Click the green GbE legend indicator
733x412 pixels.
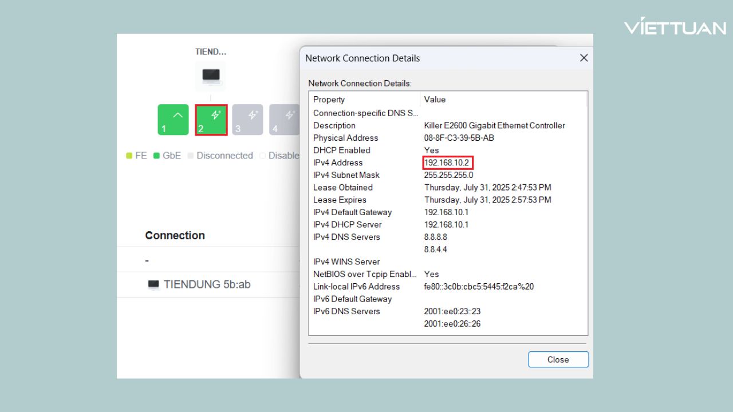pos(157,156)
